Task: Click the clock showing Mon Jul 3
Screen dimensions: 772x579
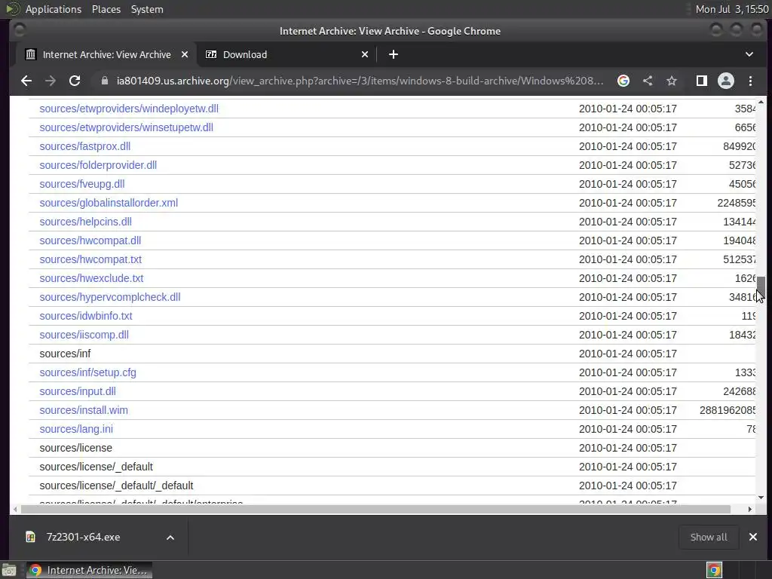Action: coord(731,9)
